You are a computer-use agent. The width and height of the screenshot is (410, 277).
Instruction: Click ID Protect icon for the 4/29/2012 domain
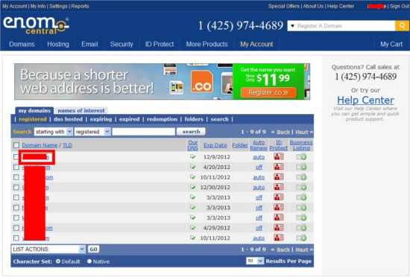point(279,228)
